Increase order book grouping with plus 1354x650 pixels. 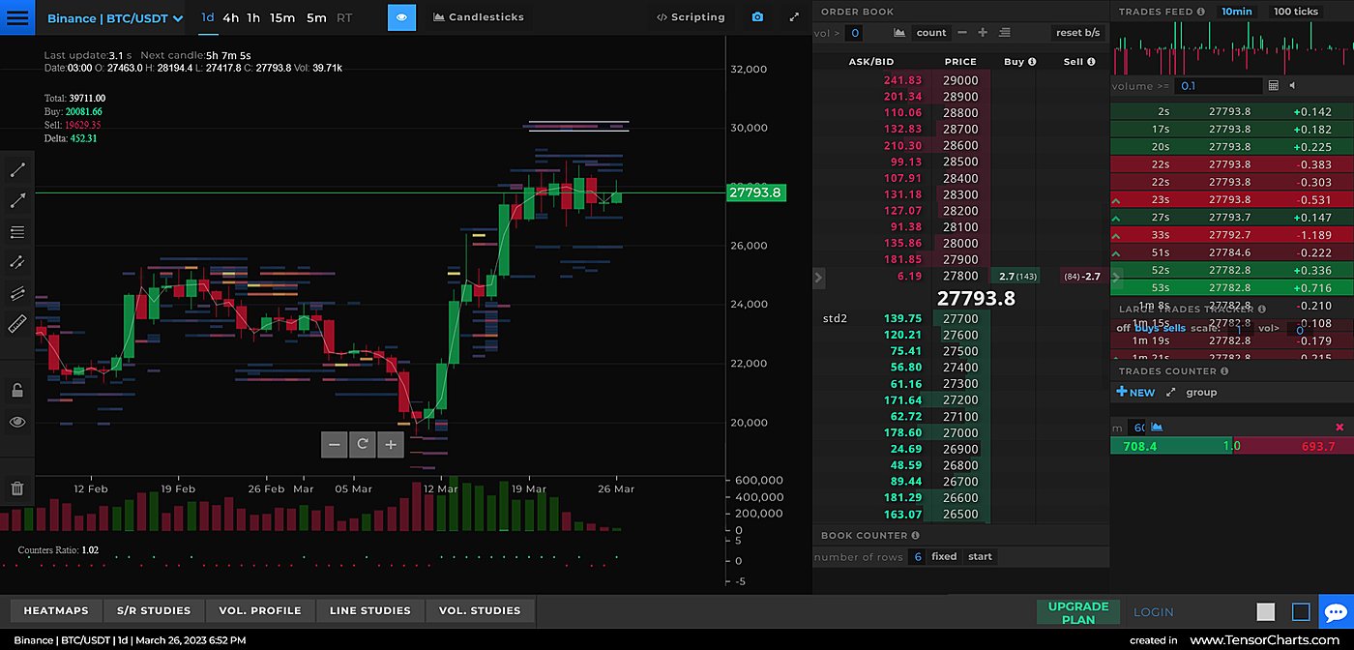point(983,33)
